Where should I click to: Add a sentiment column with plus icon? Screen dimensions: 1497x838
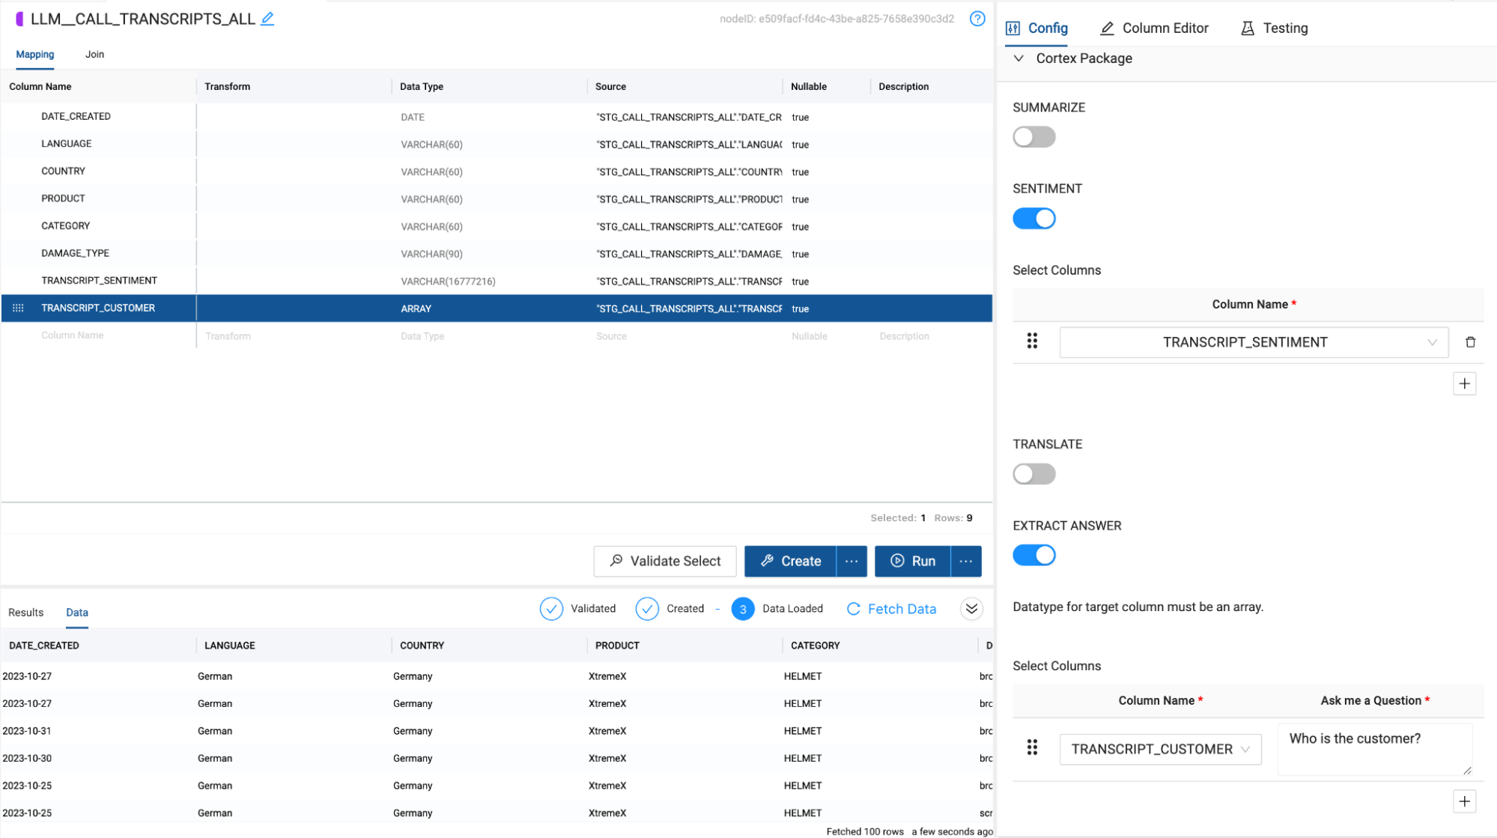[x=1464, y=383]
